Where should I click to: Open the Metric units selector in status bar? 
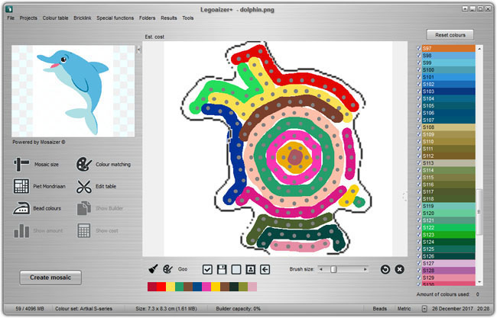(406, 309)
